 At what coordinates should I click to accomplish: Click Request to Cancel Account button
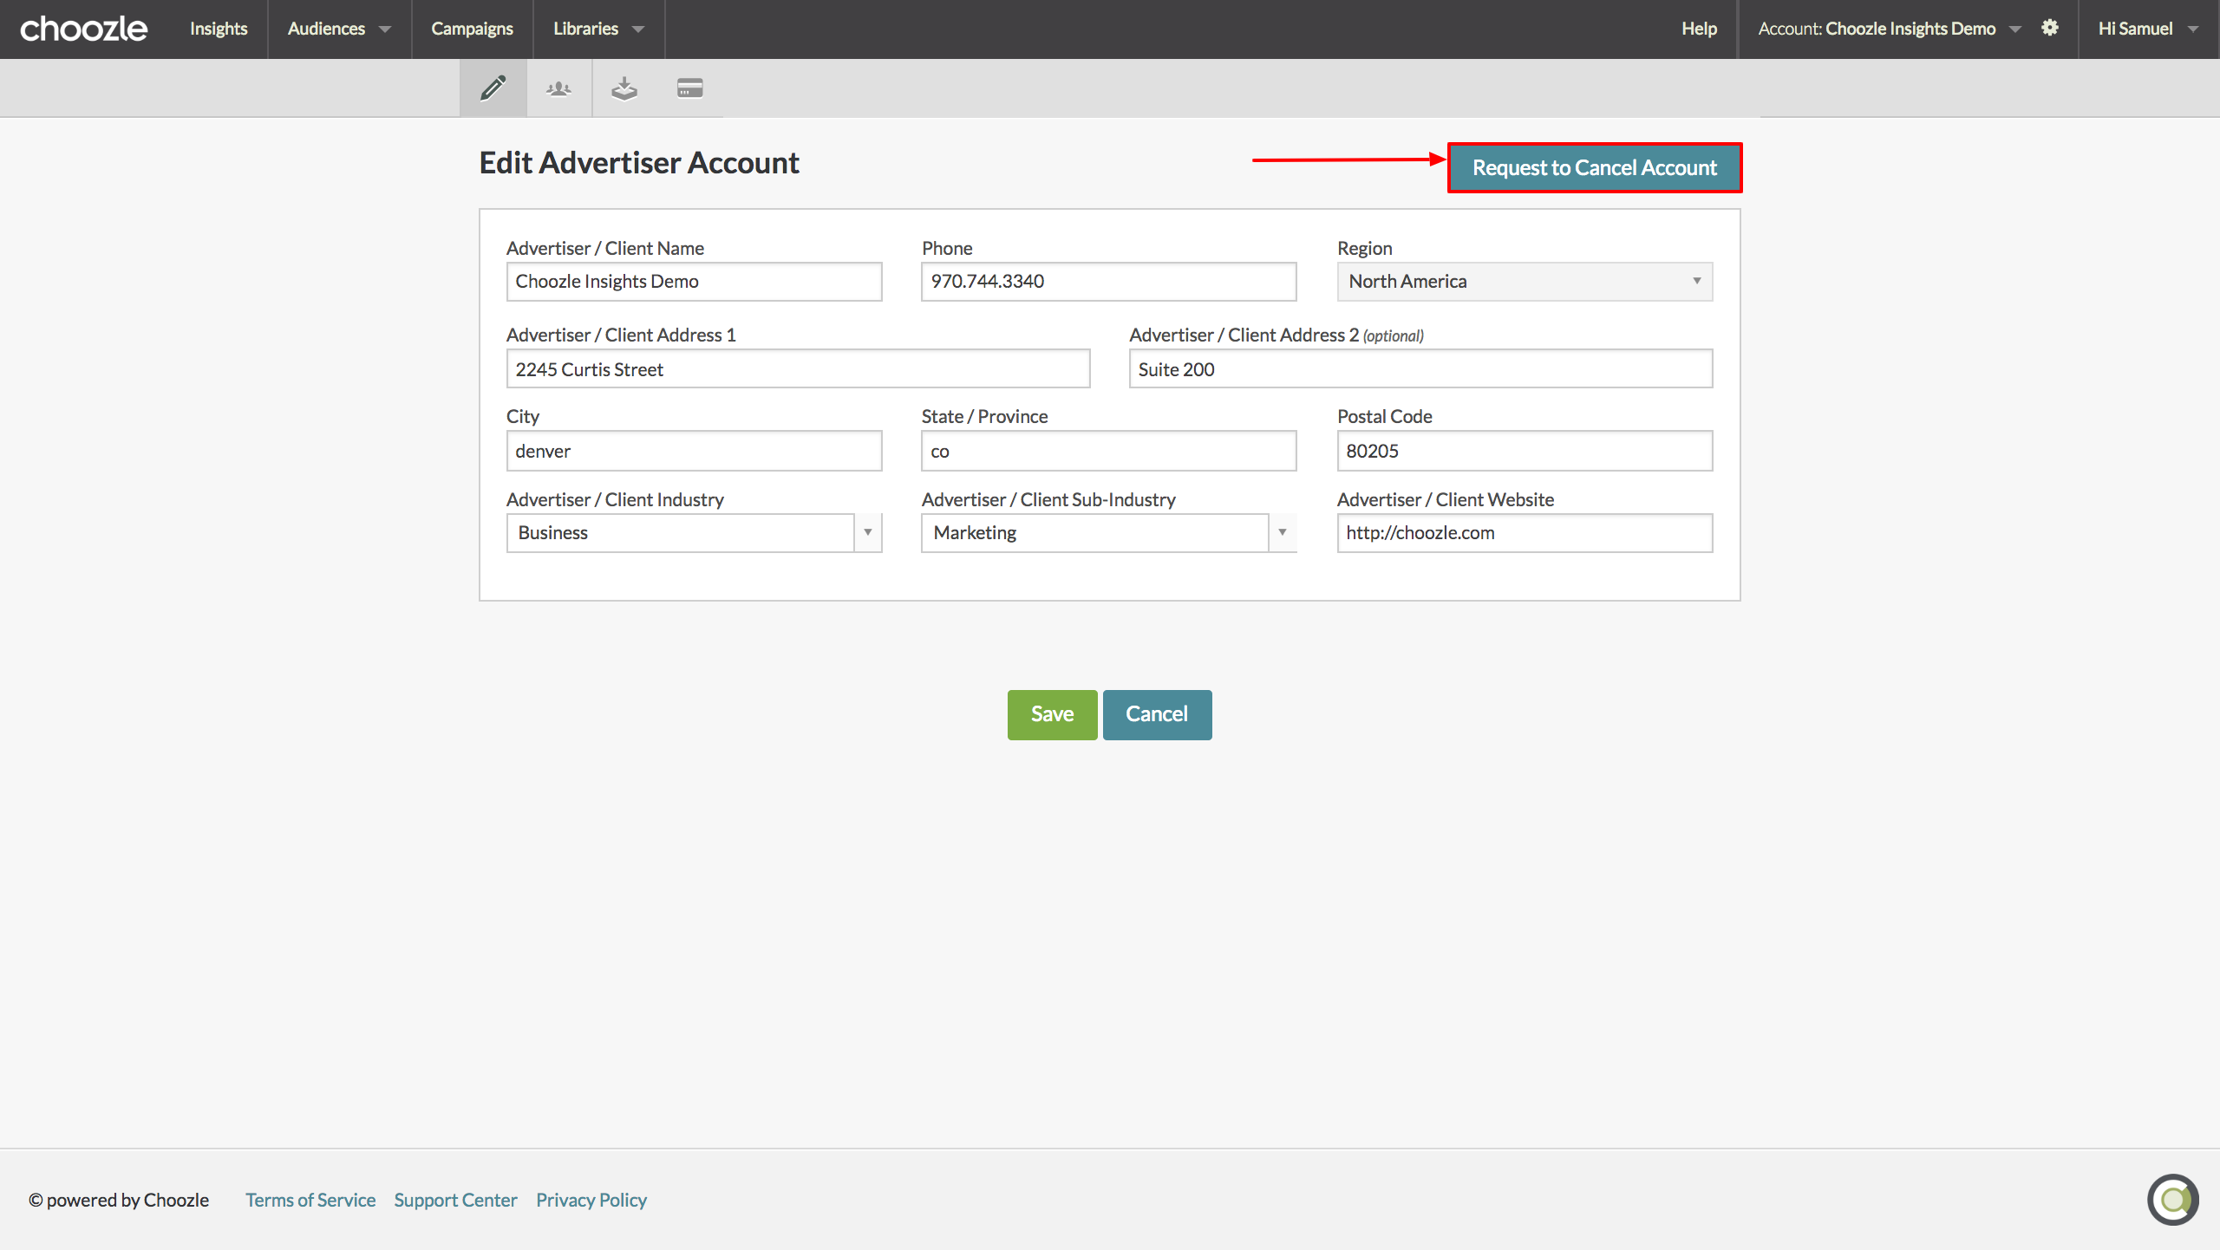(x=1594, y=167)
